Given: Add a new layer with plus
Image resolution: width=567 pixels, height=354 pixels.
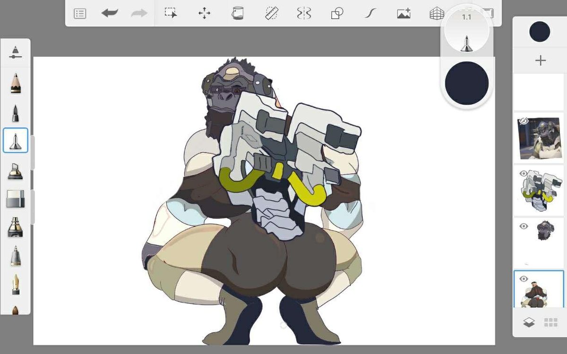Looking at the screenshot, I should tap(541, 60).
